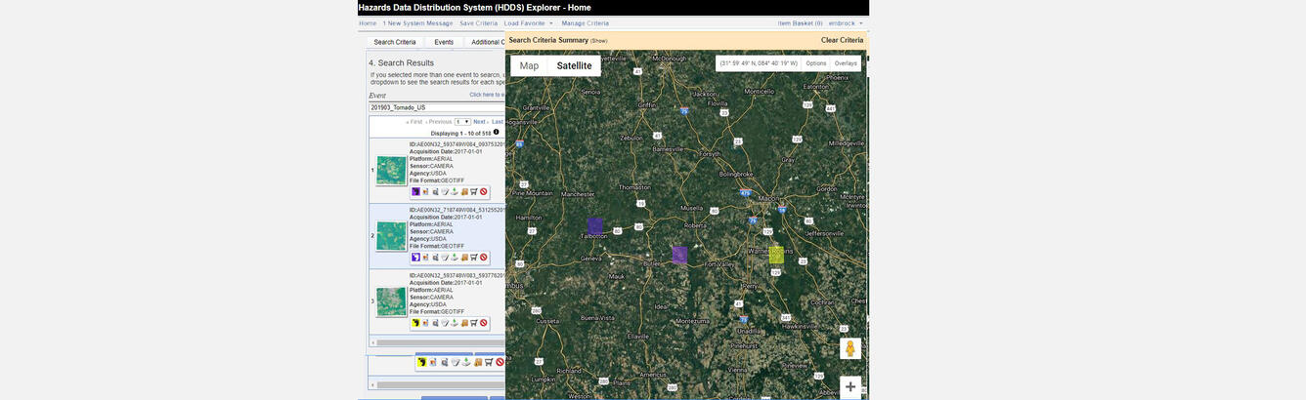The image size is (1306, 400).
Task: Add result 3 to cart
Action: pos(474,322)
